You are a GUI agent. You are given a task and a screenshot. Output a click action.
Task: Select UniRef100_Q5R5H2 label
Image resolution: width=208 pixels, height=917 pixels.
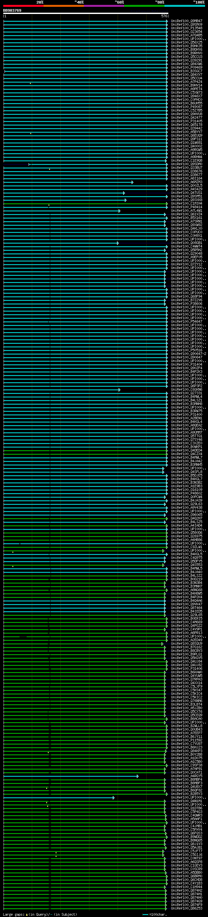[187, 250]
